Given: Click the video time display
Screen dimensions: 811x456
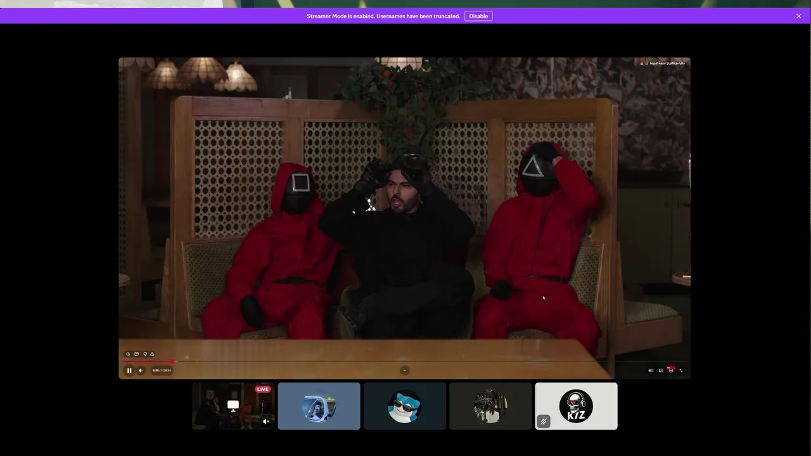Looking at the screenshot, I should tap(162, 370).
